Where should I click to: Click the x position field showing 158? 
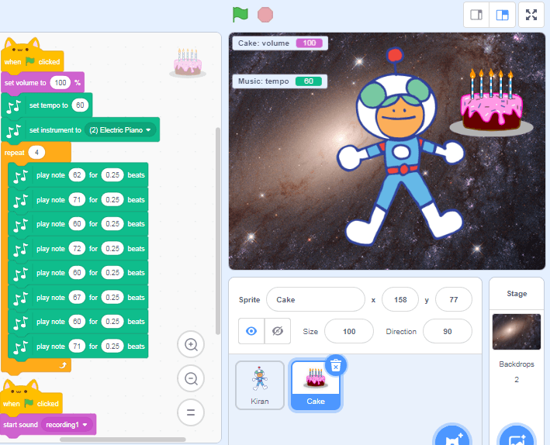400,299
